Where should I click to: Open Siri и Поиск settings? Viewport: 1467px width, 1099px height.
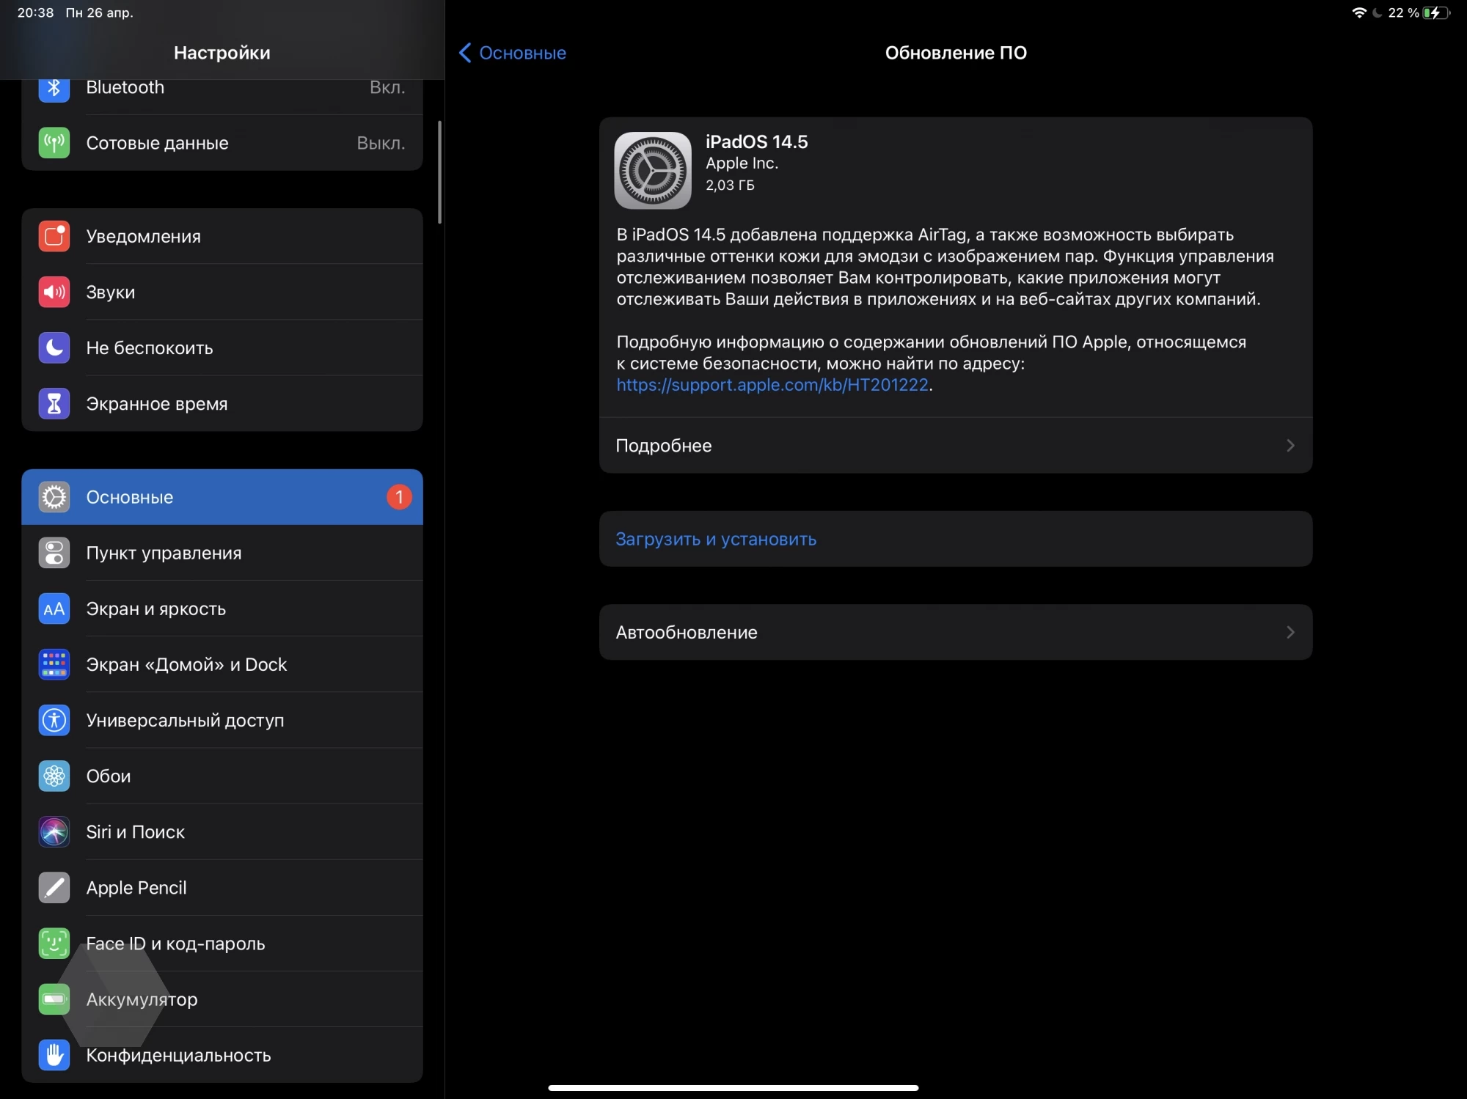coord(222,831)
